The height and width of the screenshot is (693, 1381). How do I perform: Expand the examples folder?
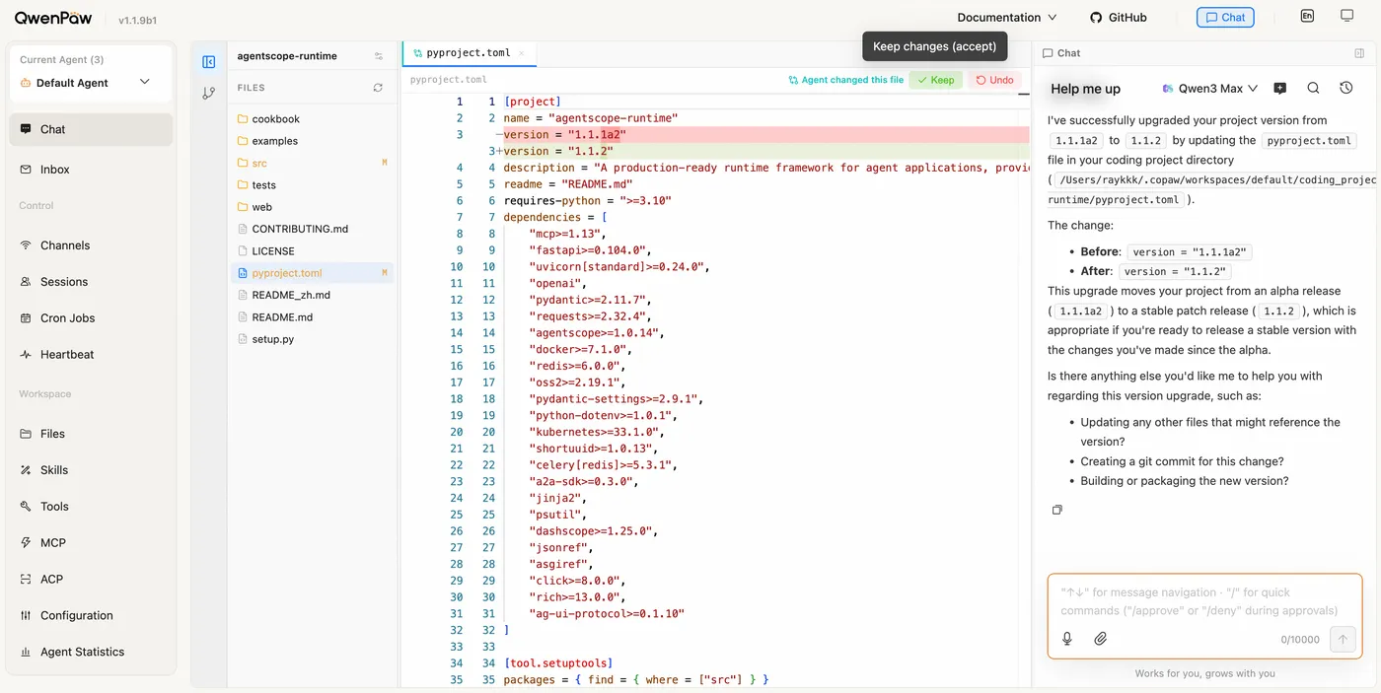coord(312,141)
